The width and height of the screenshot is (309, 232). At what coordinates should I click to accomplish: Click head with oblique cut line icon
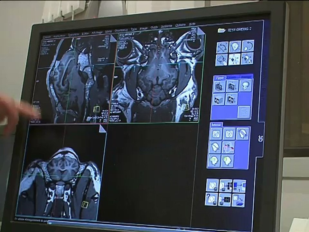coord(215,147)
